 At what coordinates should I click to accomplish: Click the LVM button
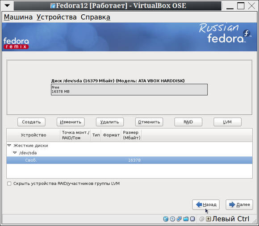tap(227, 122)
